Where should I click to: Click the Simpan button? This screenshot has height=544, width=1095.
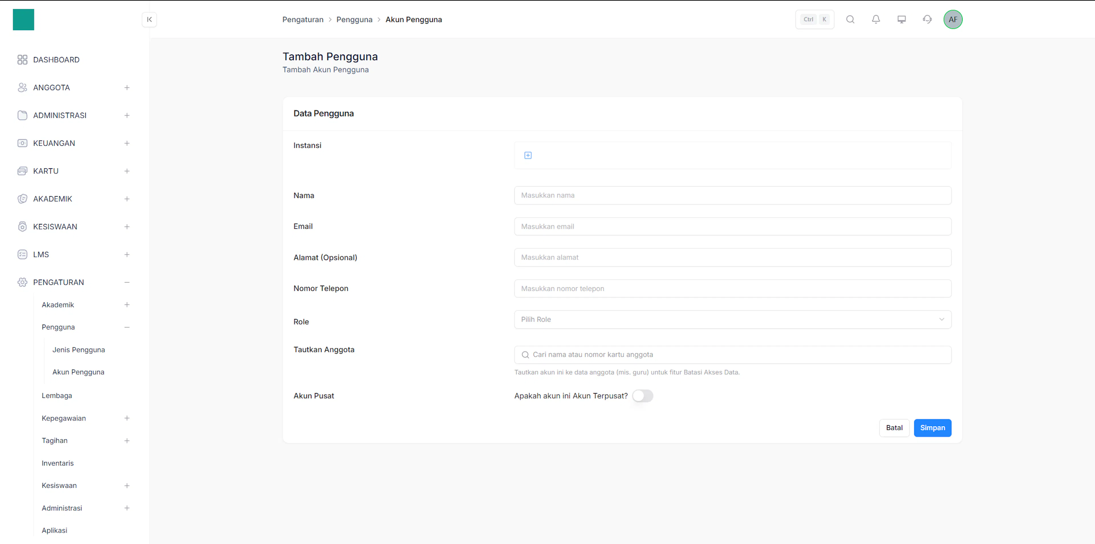coord(932,428)
